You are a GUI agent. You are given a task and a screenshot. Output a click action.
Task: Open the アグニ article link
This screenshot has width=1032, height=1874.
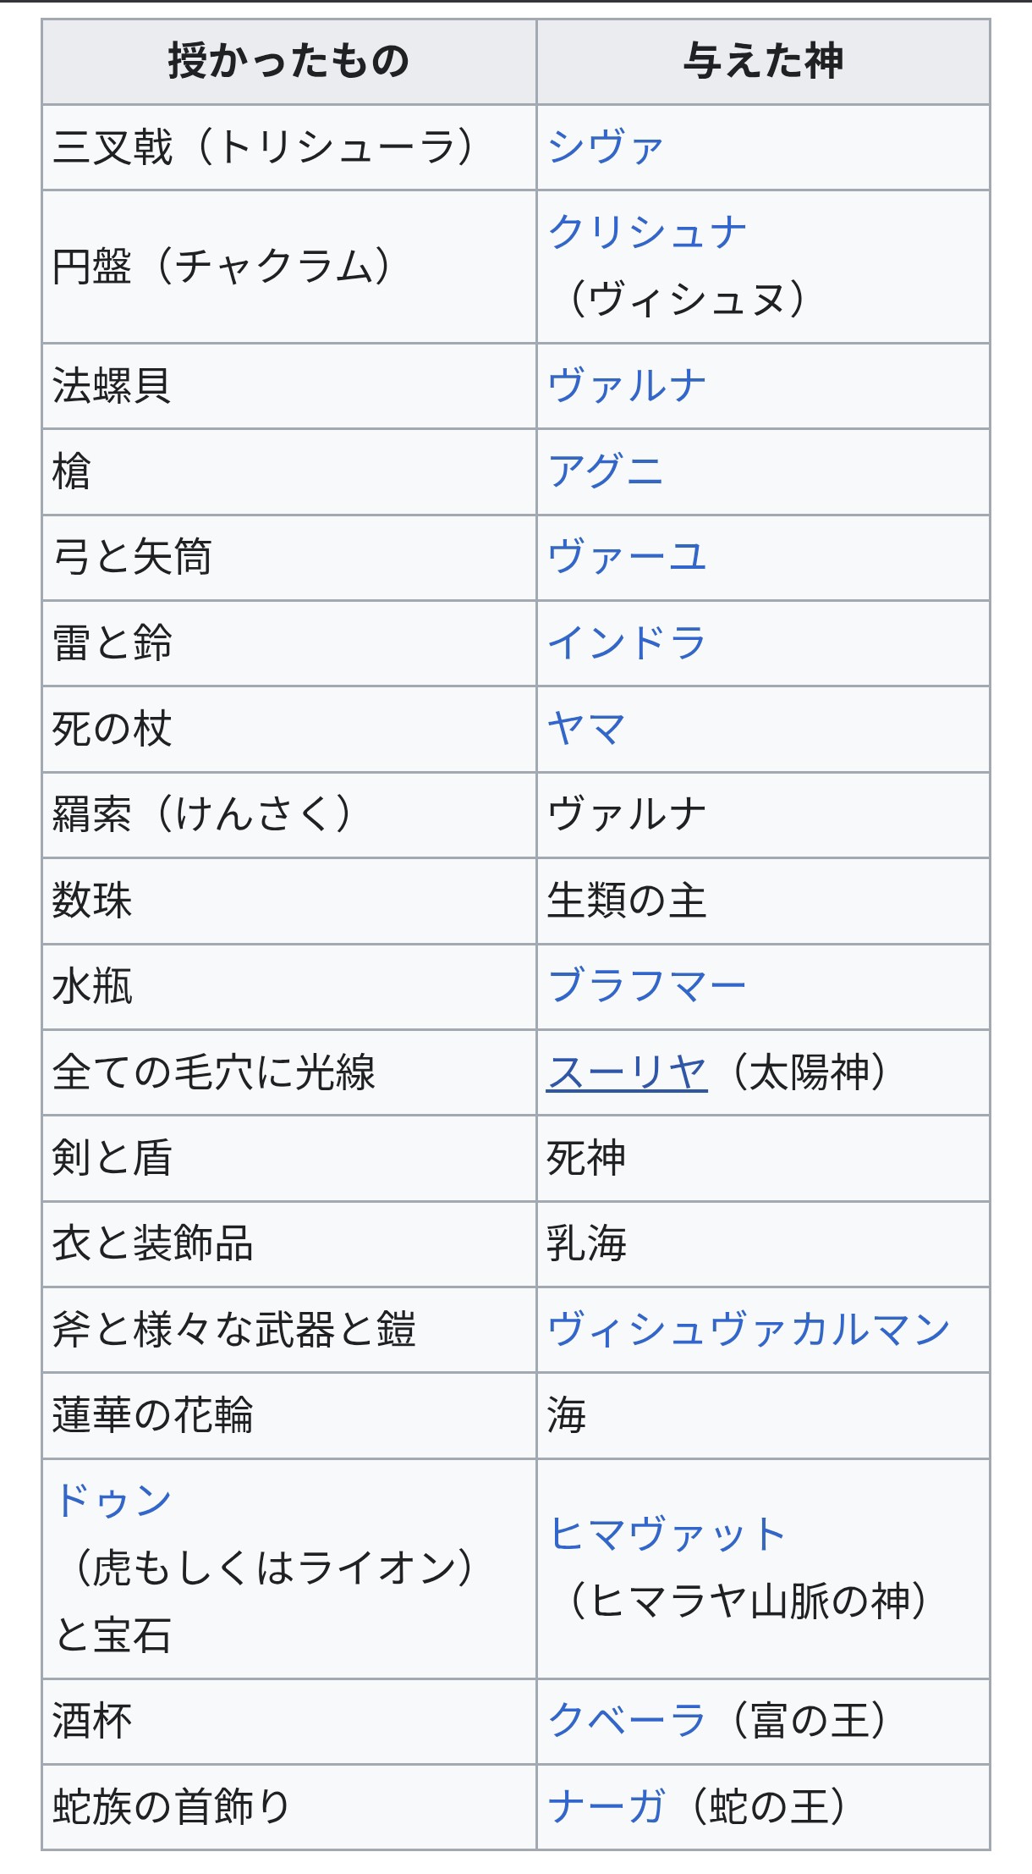(605, 471)
